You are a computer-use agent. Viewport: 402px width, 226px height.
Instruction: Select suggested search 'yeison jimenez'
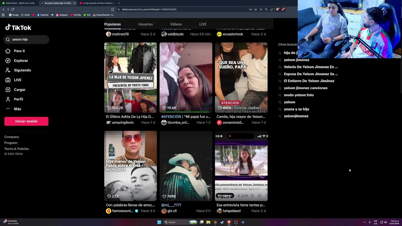[x=296, y=60]
